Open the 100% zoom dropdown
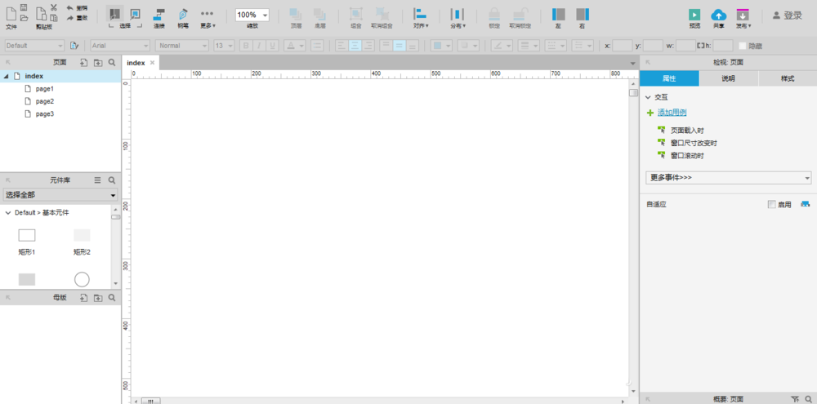 point(252,15)
